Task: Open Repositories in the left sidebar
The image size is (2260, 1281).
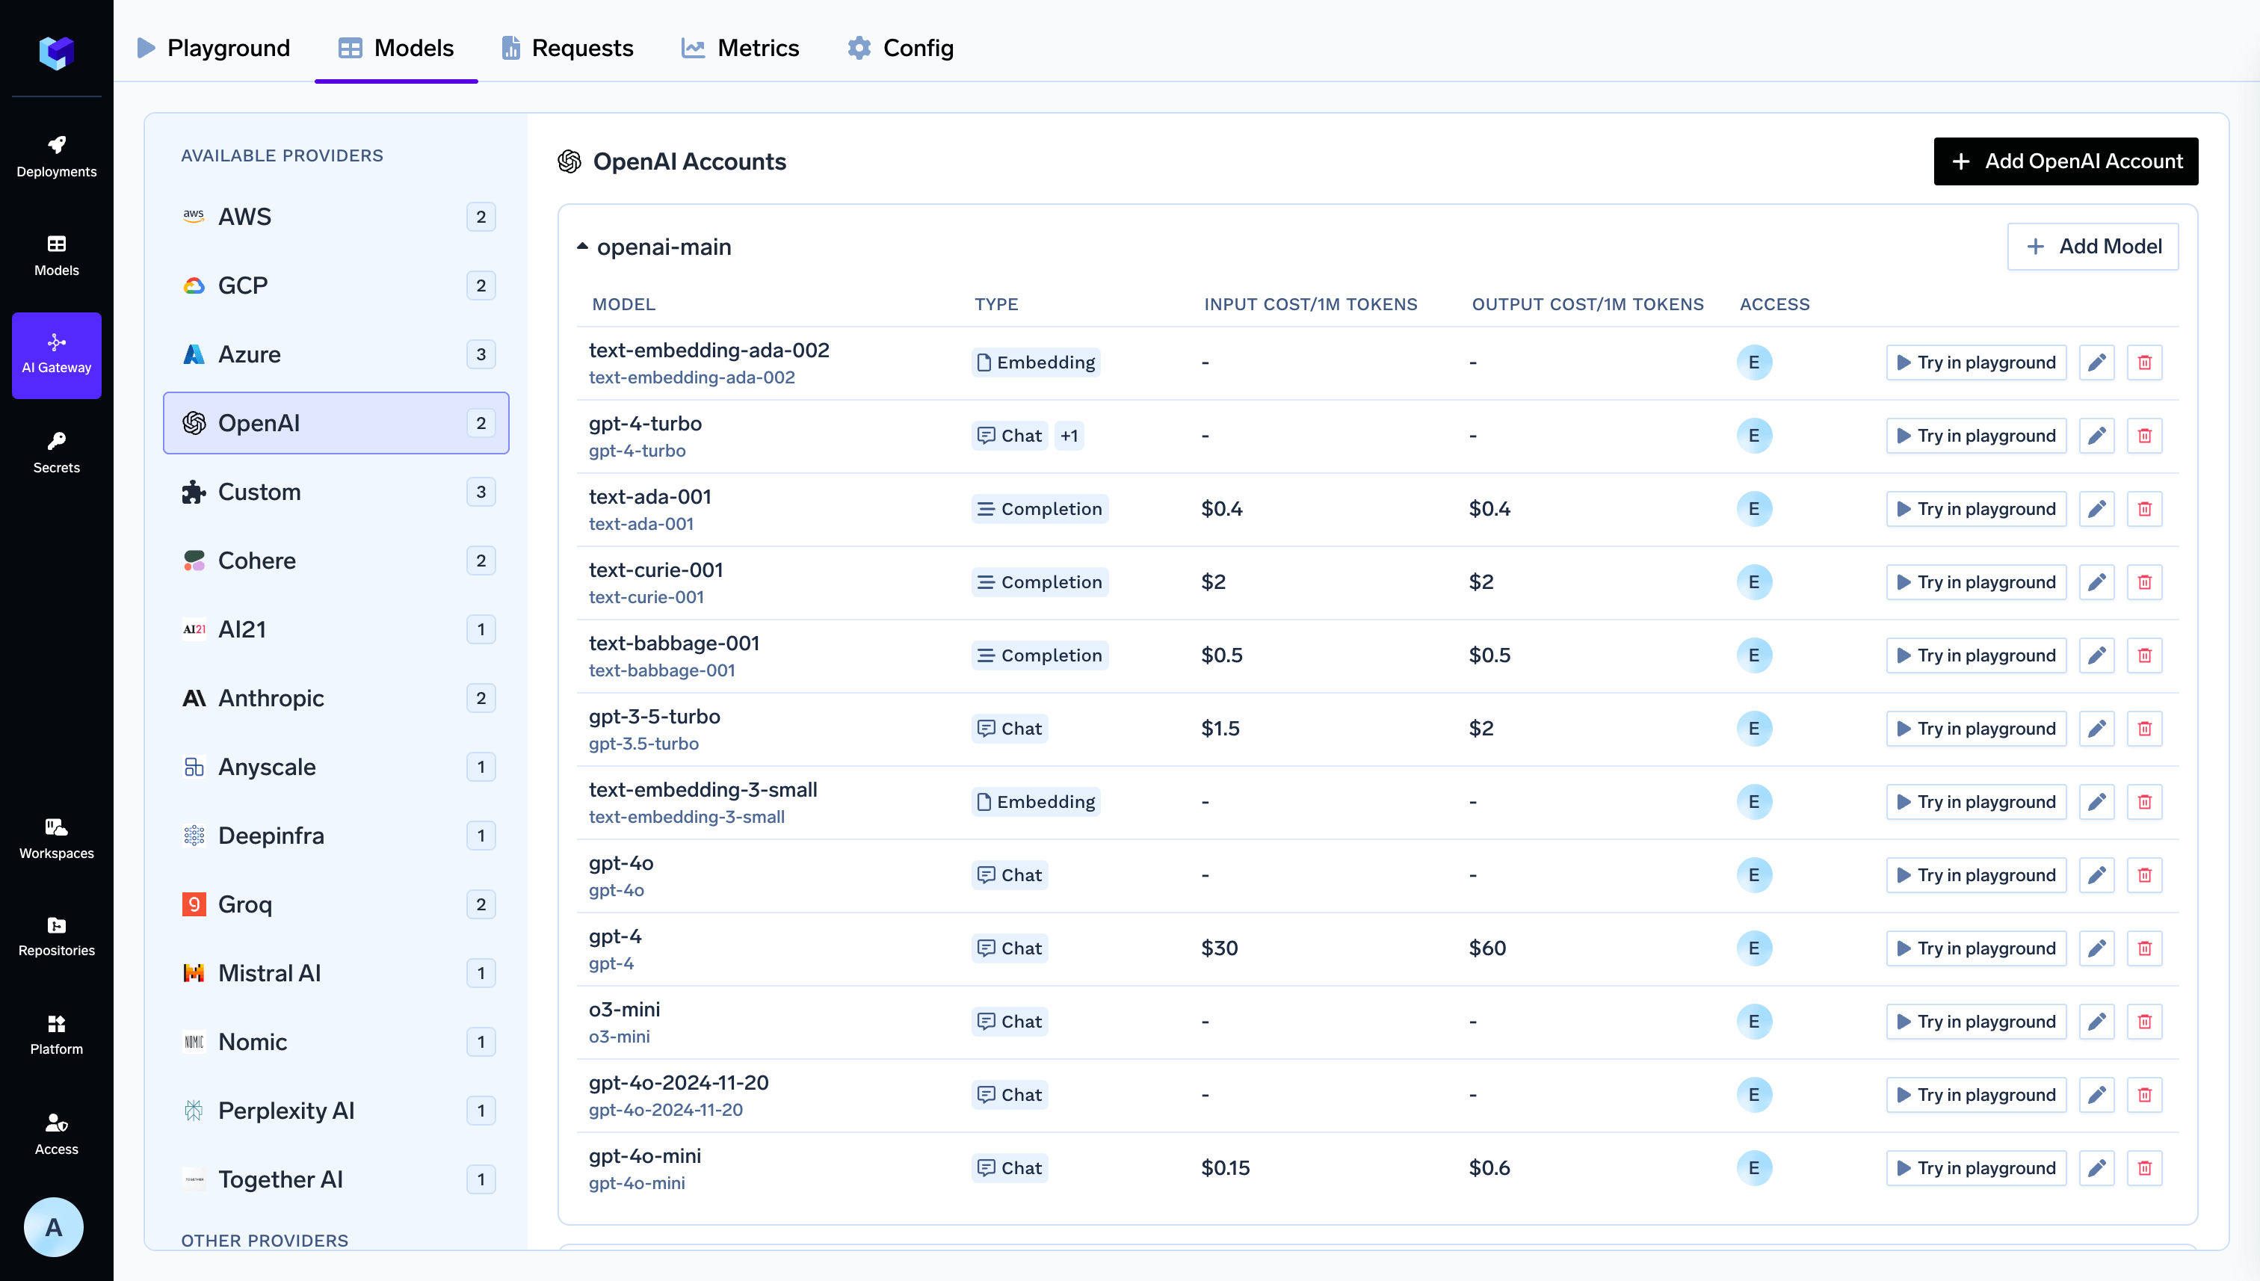Action: tap(56, 936)
